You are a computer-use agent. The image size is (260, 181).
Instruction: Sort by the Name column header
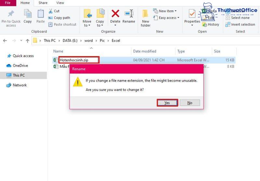tap(58, 51)
